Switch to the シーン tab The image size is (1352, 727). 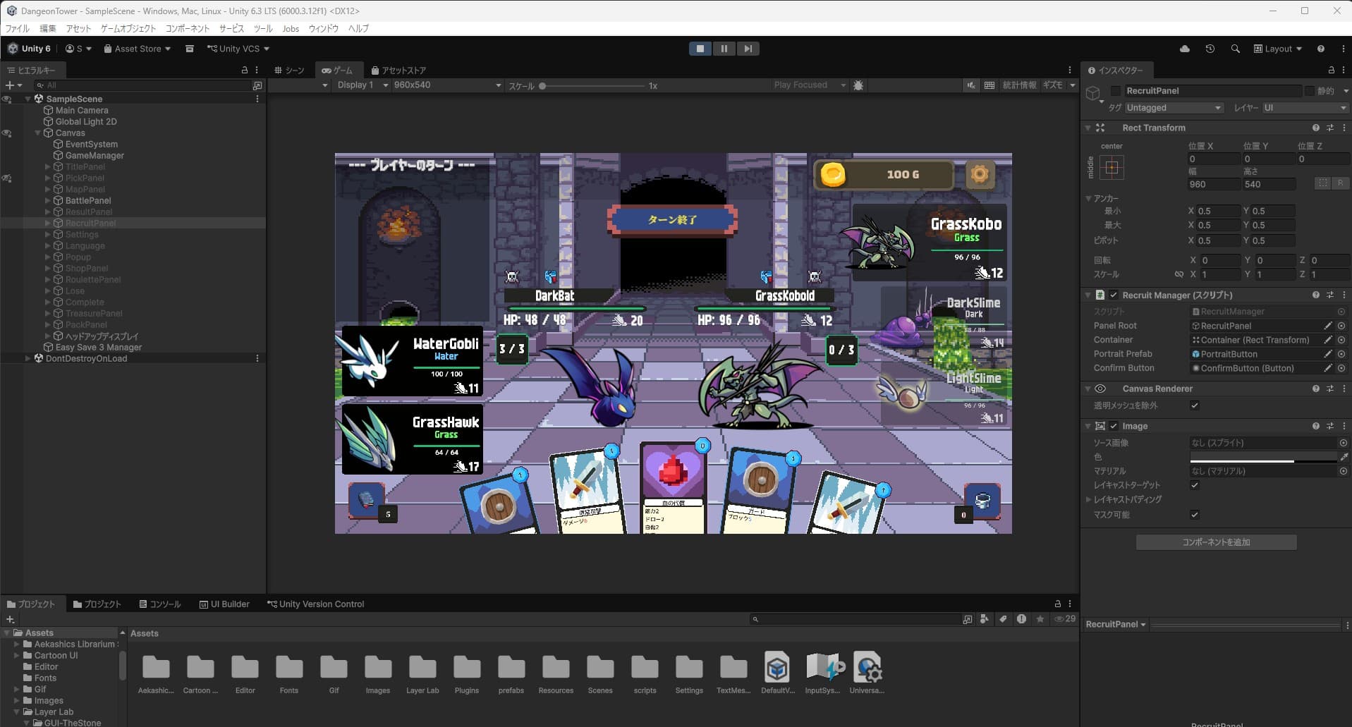click(x=290, y=71)
